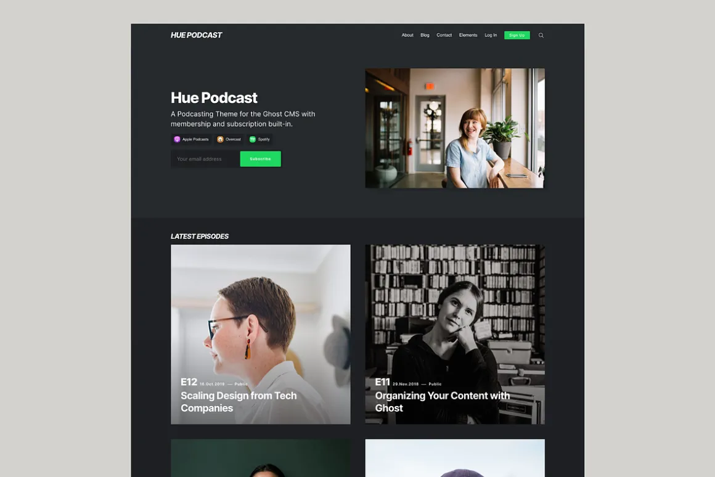Click the 29.Nov.2018 episode date

(406, 384)
